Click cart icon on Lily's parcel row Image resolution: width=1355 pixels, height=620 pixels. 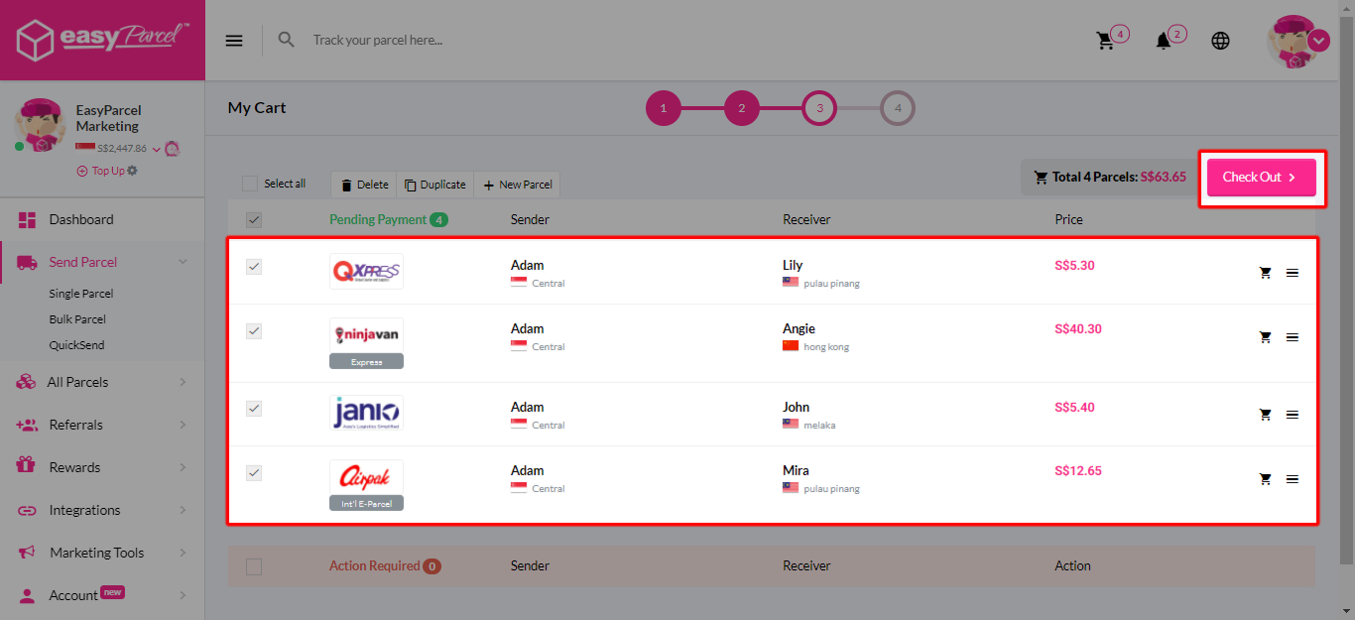(1265, 273)
